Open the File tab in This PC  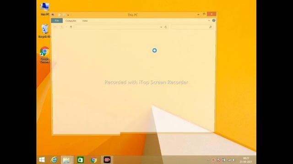[x=57, y=20]
